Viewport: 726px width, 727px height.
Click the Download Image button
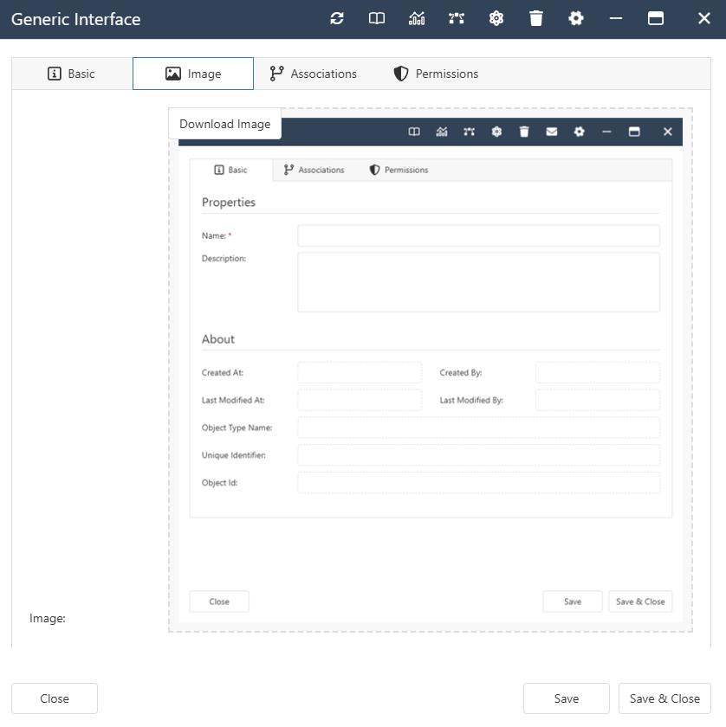pos(224,124)
